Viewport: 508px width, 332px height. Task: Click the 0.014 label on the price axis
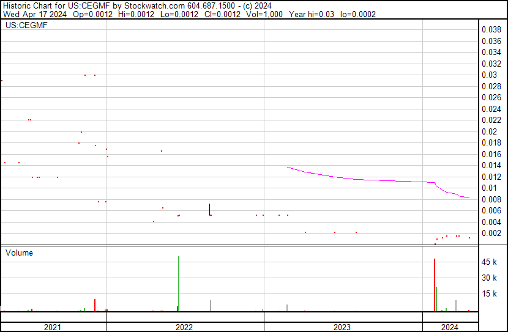tap(491, 166)
